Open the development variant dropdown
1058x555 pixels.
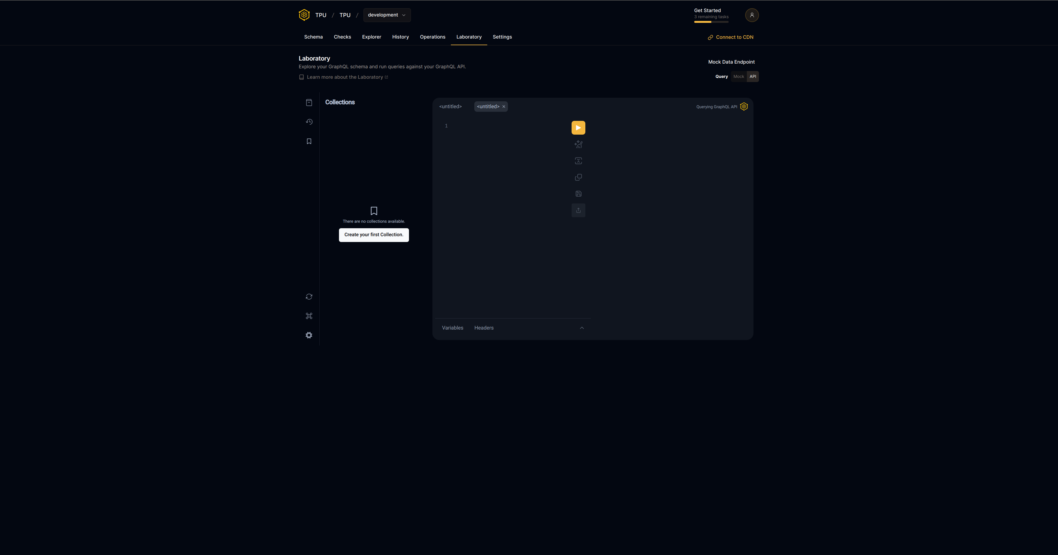click(386, 15)
